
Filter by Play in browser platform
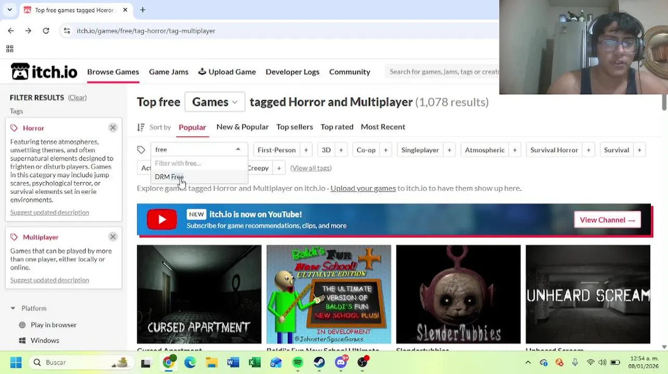53,325
